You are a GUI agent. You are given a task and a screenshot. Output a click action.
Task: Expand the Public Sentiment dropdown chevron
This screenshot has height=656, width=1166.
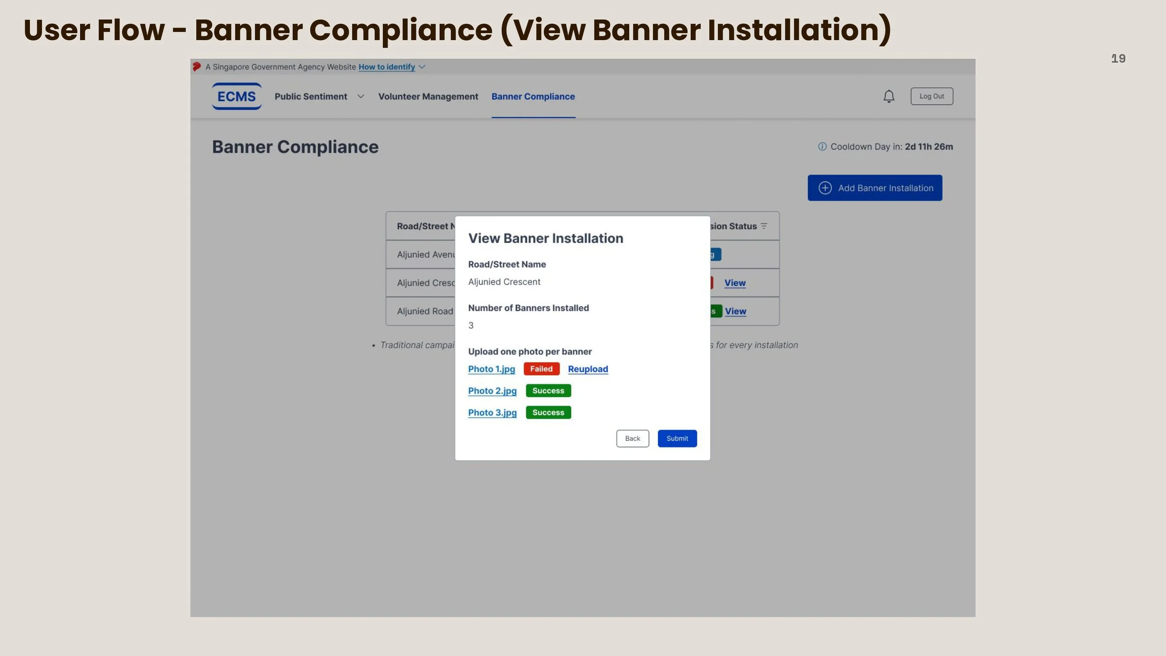361,97
